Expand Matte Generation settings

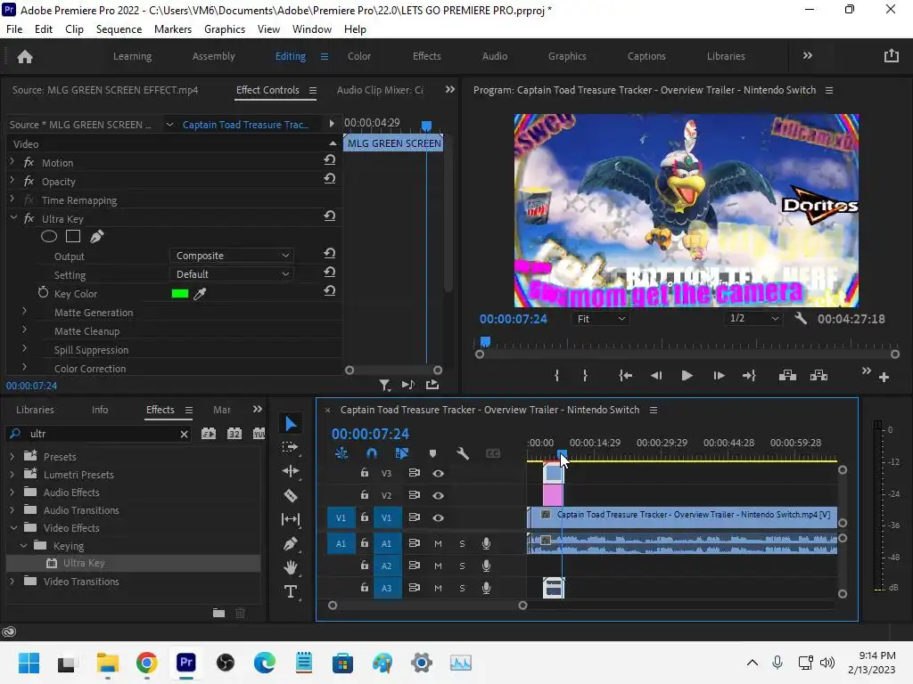coord(24,312)
